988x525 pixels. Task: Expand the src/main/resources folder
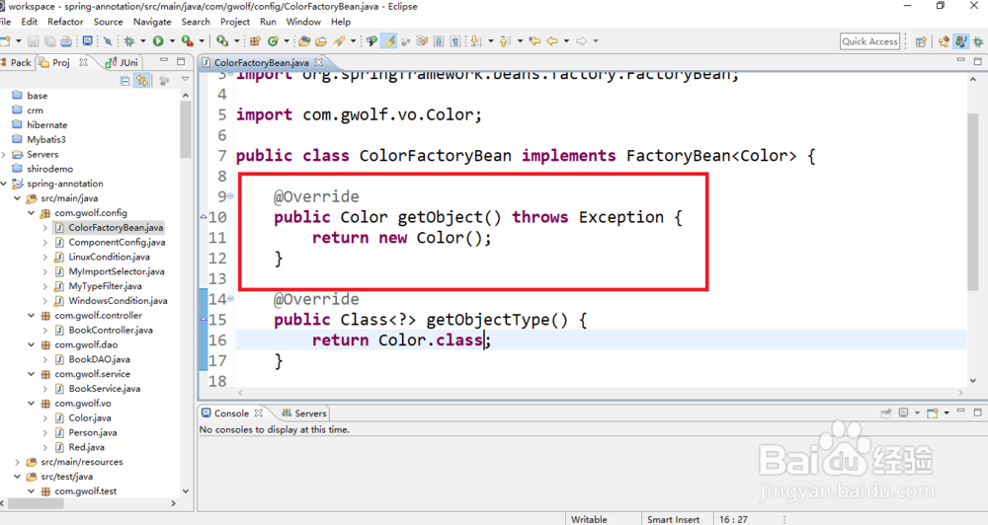click(x=18, y=462)
